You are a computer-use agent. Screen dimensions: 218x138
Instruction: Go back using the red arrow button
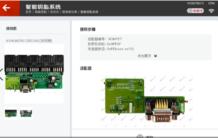10,8
